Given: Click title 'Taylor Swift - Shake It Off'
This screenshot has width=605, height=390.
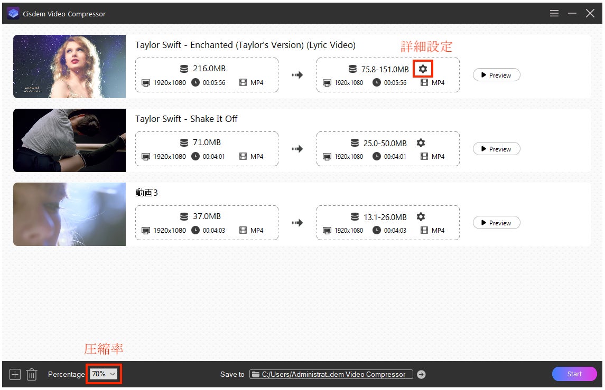Looking at the screenshot, I should pos(187,119).
